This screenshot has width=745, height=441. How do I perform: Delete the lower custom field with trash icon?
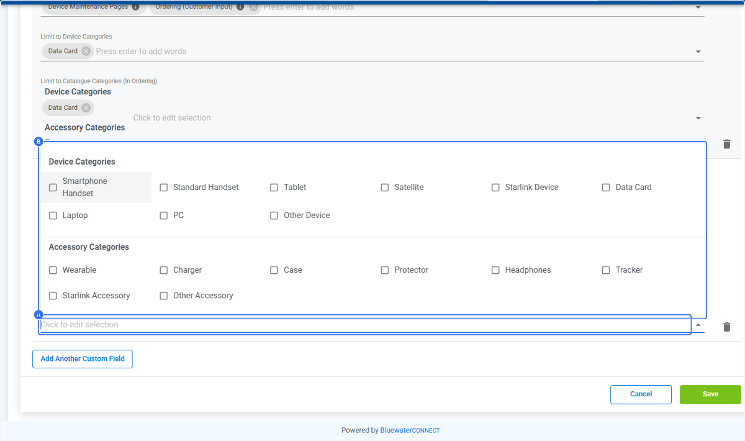point(726,327)
